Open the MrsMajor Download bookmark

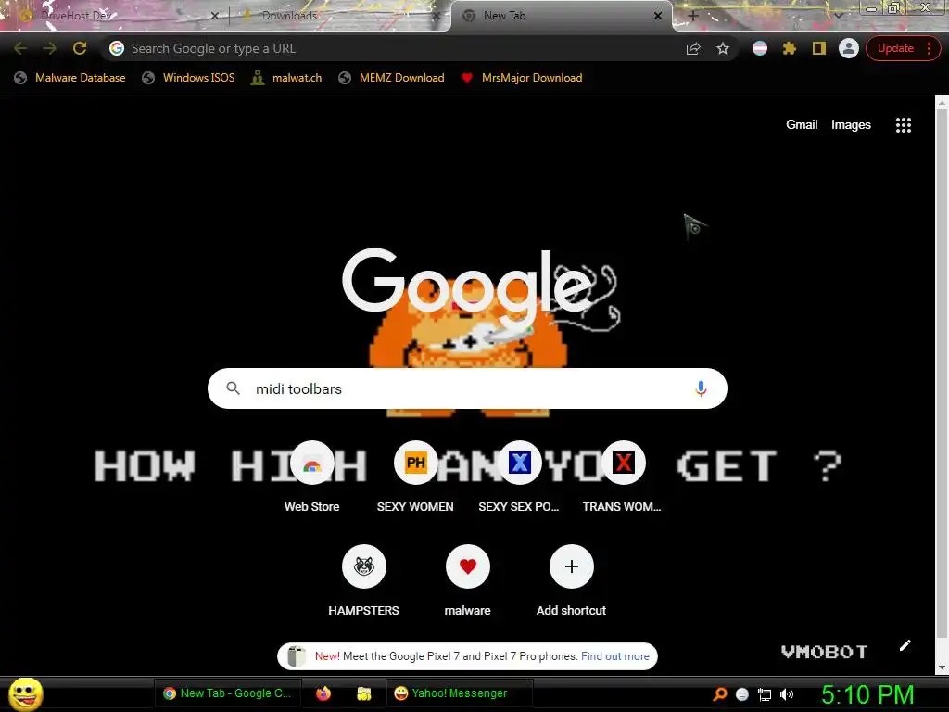522,78
